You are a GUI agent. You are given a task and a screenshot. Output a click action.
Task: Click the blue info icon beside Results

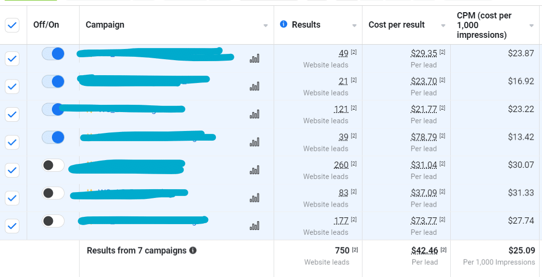[284, 24]
